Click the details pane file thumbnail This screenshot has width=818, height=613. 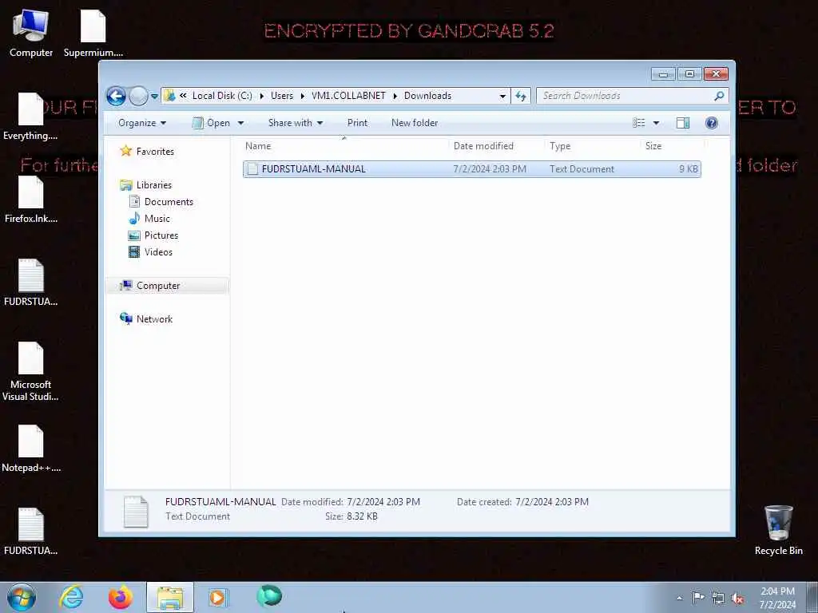[136, 511]
